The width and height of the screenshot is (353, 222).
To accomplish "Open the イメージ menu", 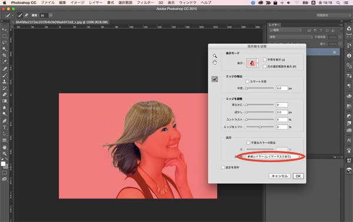I will click(x=77, y=3).
